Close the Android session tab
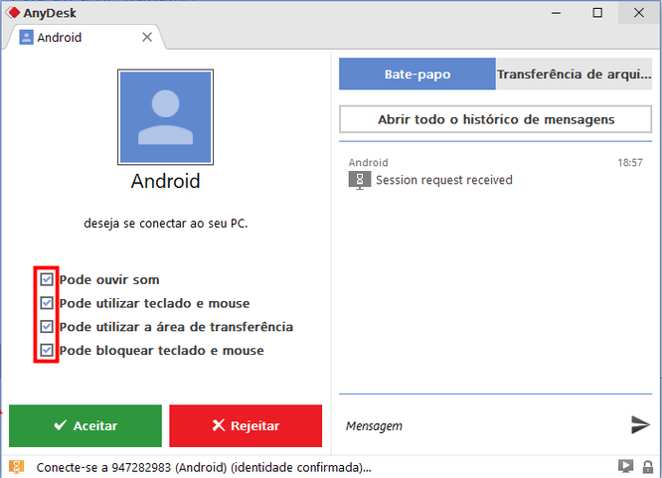662x478 pixels. 147,37
